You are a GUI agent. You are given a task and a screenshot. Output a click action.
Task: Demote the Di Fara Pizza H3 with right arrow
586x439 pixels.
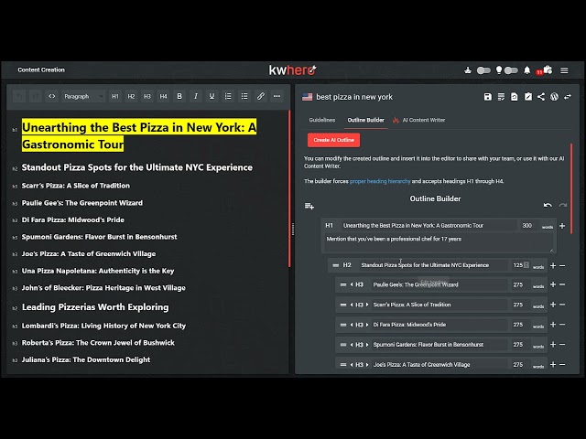point(367,325)
